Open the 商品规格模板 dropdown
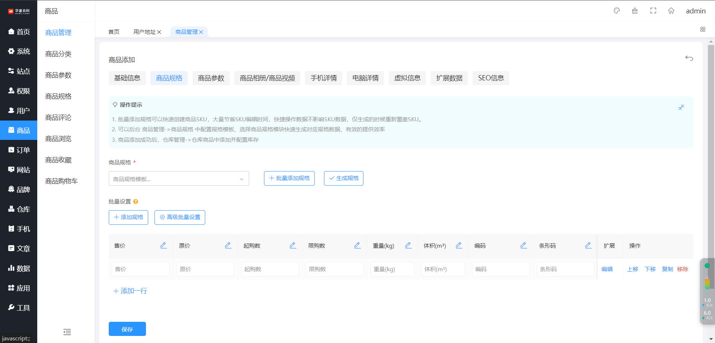The height and width of the screenshot is (343, 715). coord(179,179)
